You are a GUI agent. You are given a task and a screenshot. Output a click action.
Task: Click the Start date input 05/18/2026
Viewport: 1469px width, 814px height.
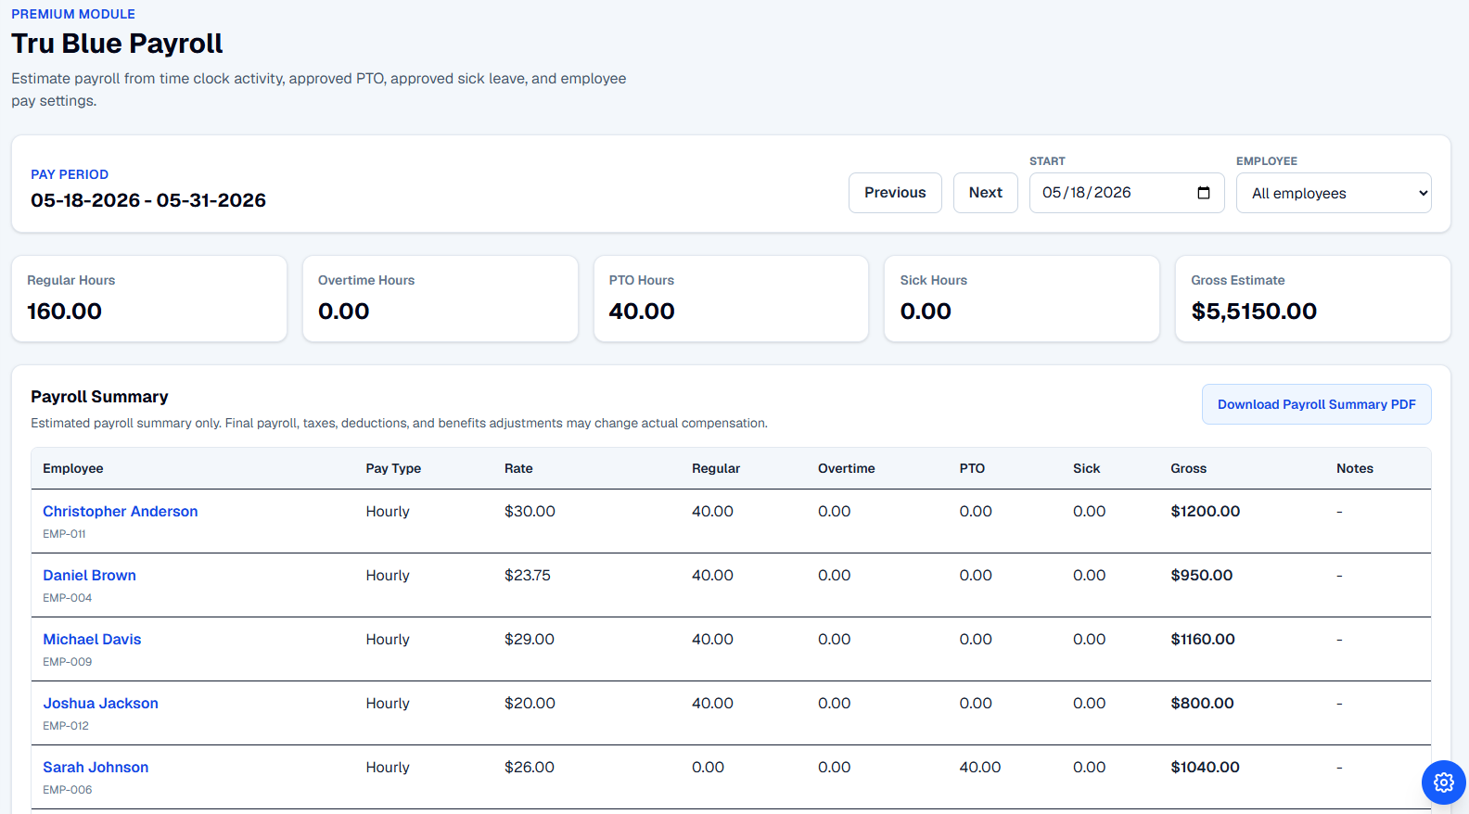1126,193
